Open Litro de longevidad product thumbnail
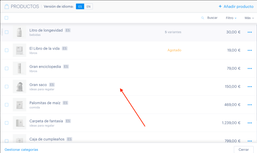This screenshot has height=153, width=257. pyautogui.click(x=20, y=32)
